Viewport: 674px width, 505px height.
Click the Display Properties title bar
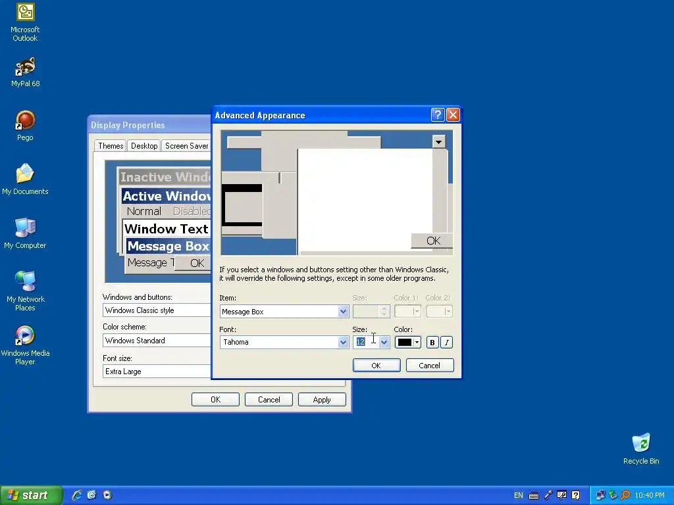point(149,125)
